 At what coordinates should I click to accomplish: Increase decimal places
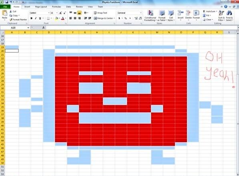click(x=136, y=18)
